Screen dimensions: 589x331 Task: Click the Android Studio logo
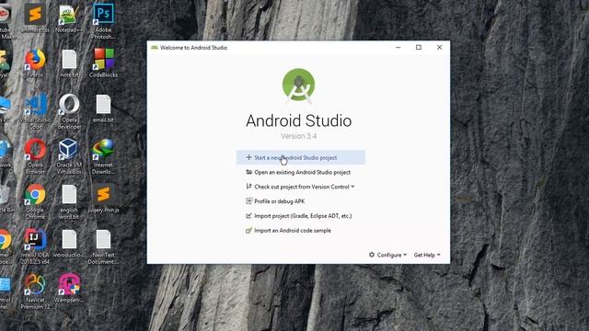click(x=298, y=86)
